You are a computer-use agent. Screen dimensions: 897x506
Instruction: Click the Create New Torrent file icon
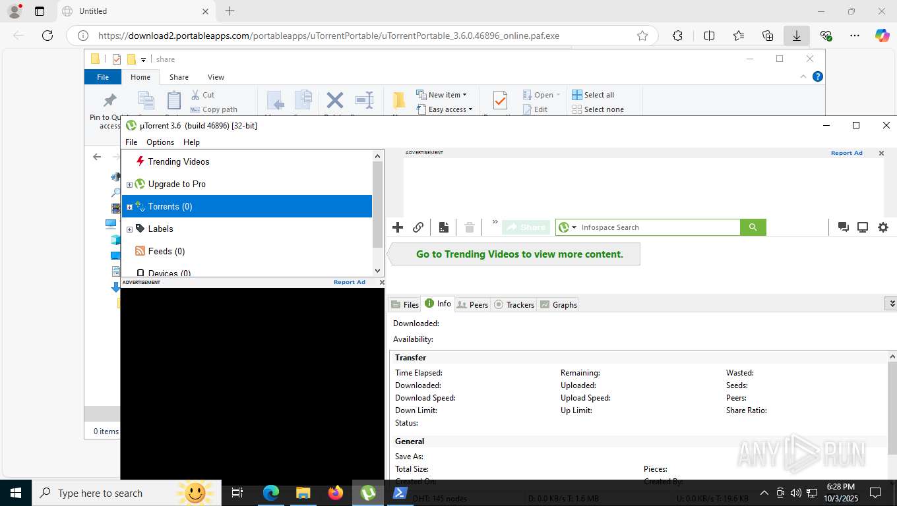444,227
